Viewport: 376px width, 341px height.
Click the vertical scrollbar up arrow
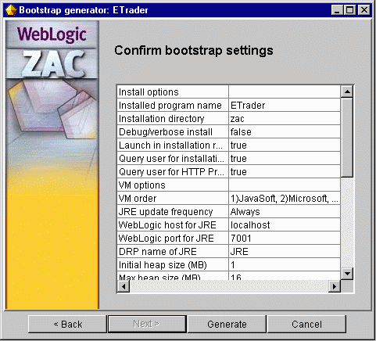(347, 92)
